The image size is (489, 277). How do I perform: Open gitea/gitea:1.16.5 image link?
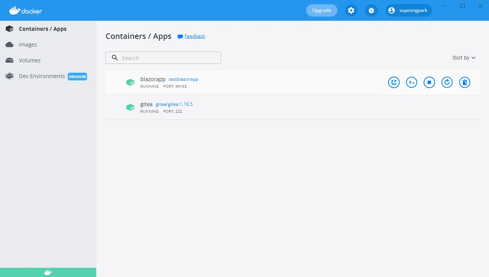click(174, 104)
